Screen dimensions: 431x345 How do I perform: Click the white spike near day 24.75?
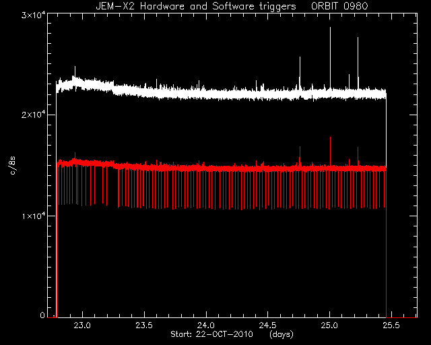click(x=300, y=73)
